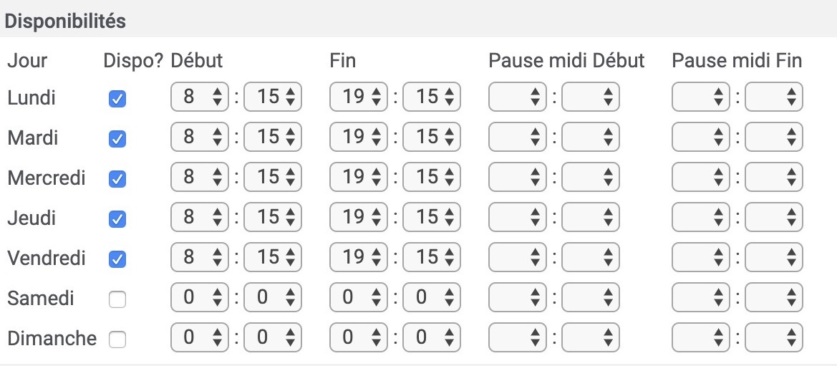Uncheck Vendredi availability checkbox
The height and width of the screenshot is (366, 837).
(117, 259)
